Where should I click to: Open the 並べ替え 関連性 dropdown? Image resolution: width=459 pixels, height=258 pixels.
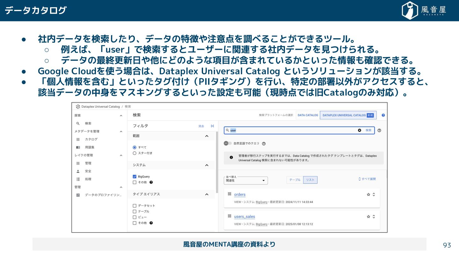coord(246,180)
